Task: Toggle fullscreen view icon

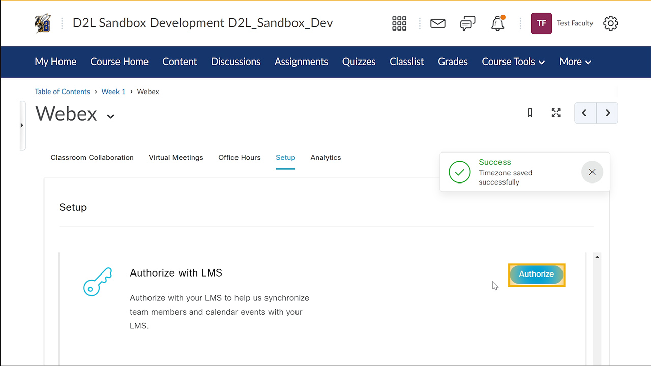Action: (556, 113)
